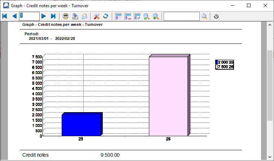Click the search text field in toolbar
The height and width of the screenshot is (161, 274).
(182, 17)
